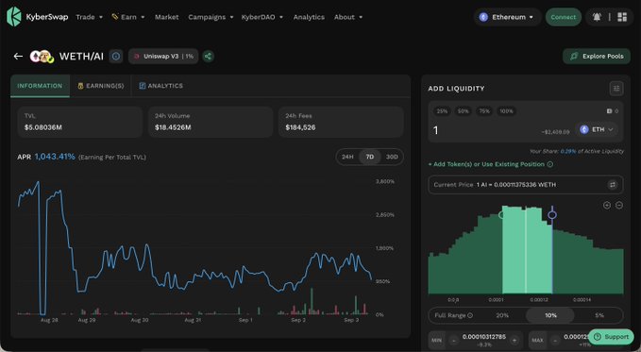This screenshot has height=352, width=641.
Task: Open notifications bell icon
Action: (597, 17)
